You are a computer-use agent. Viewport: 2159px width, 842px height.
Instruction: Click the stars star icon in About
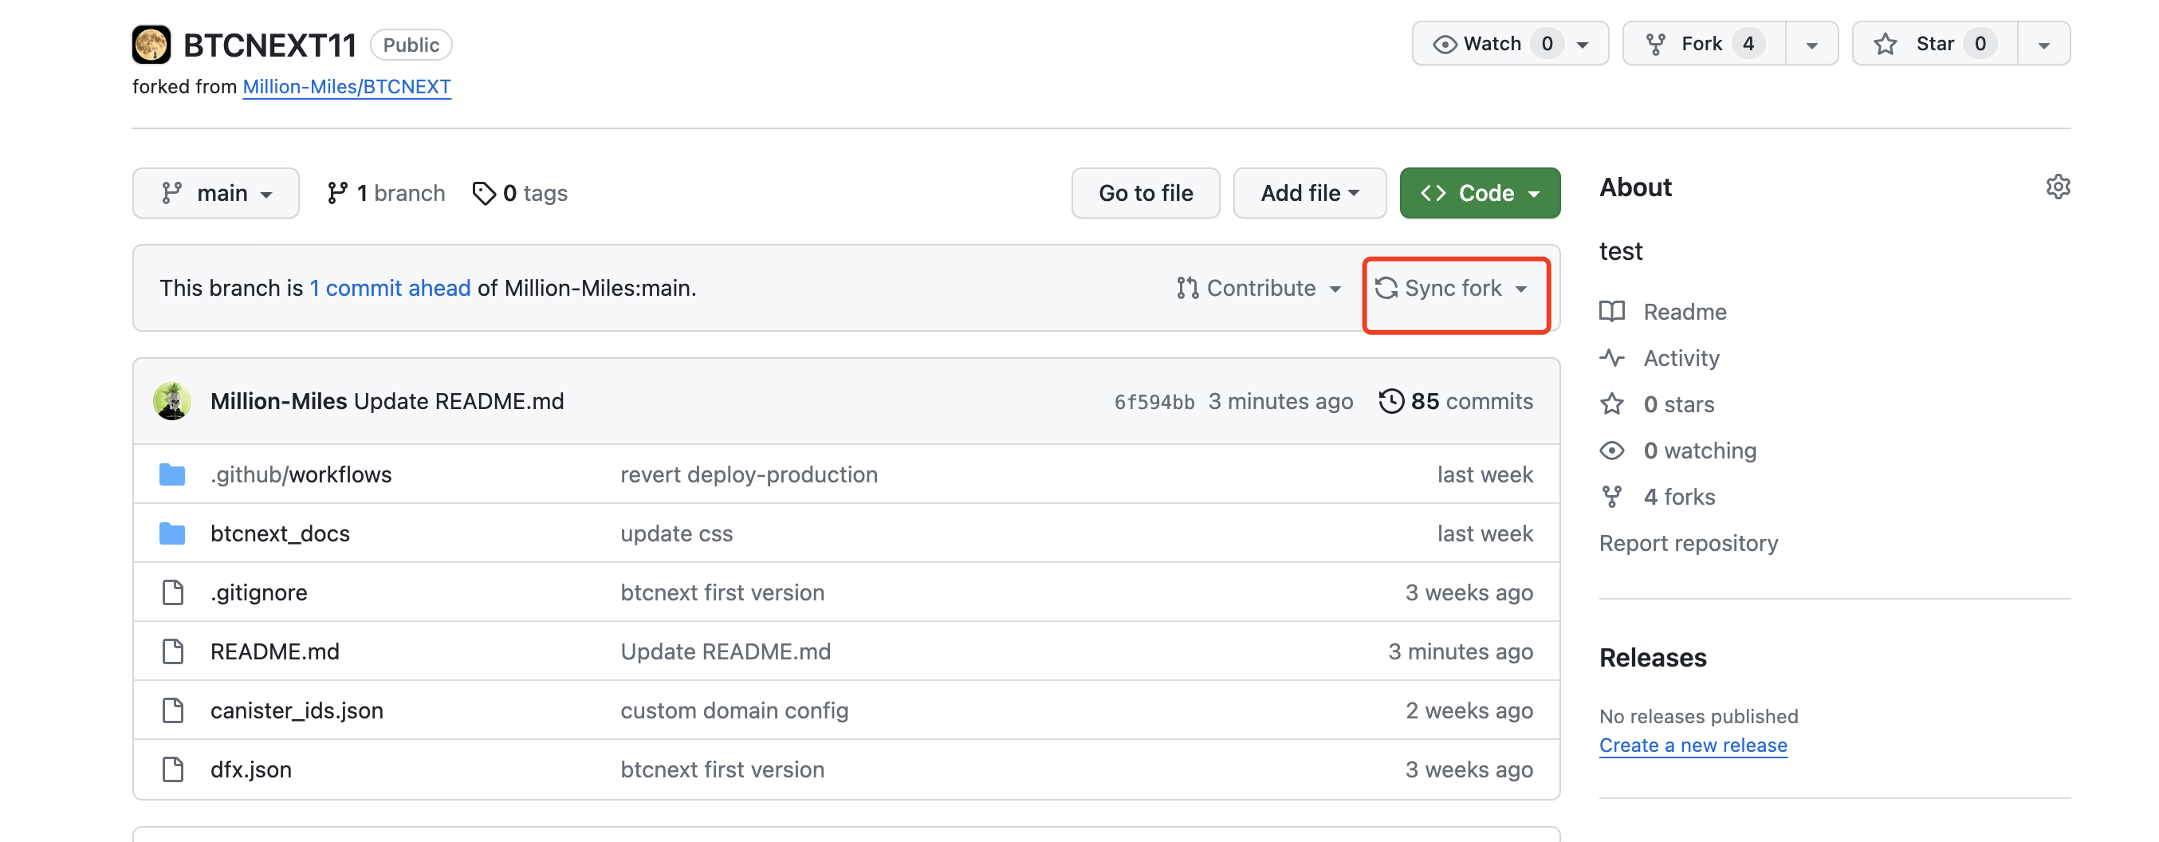click(x=1612, y=403)
